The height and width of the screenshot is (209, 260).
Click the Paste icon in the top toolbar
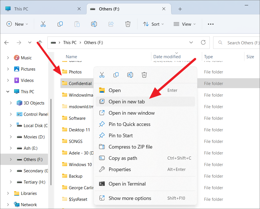(77, 24)
